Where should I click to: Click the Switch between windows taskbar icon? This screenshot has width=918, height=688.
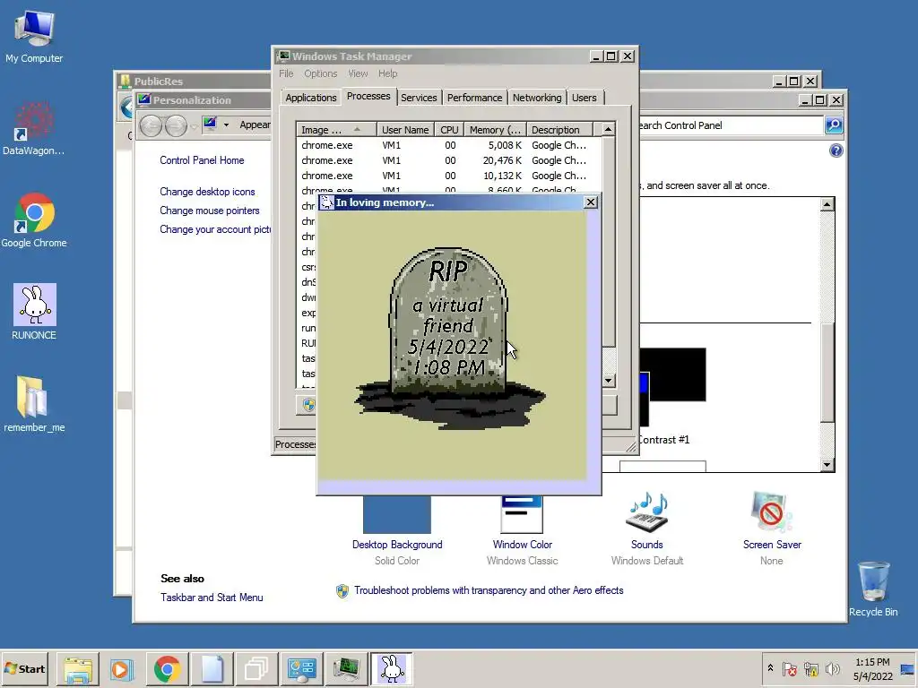(256, 668)
